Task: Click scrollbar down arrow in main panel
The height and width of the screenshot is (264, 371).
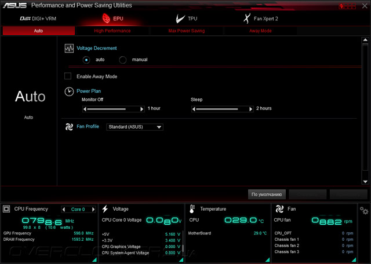Action: tap(365, 182)
